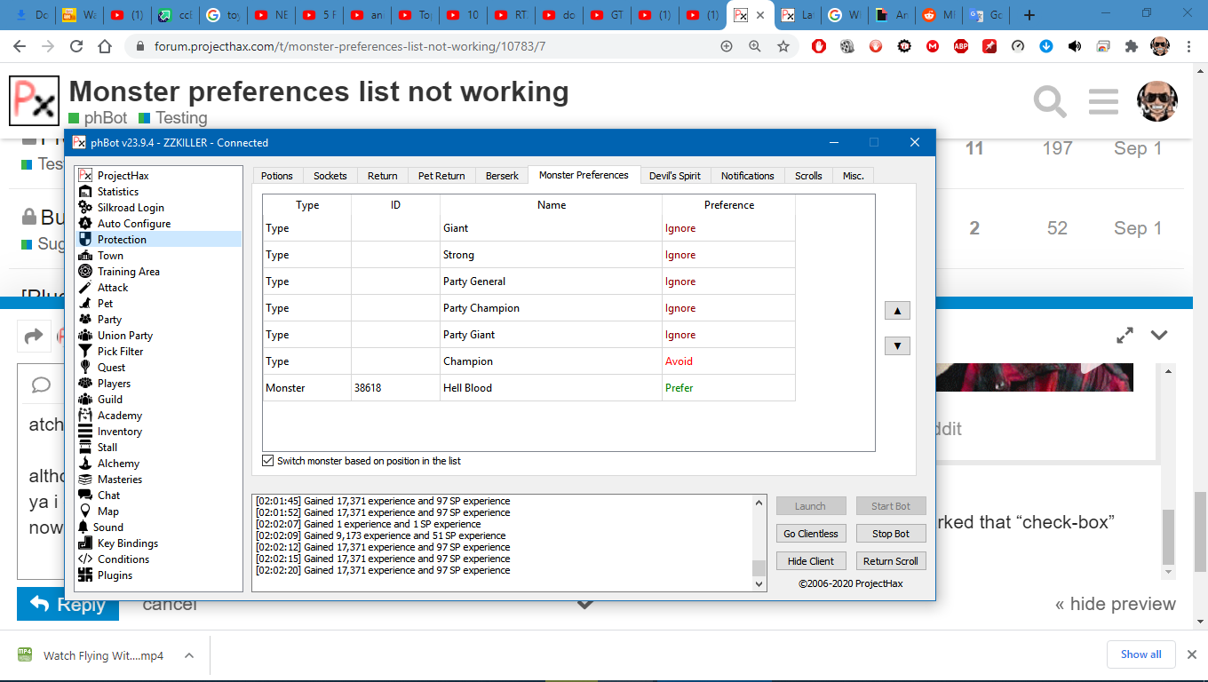
Task: Collapse the reply composer with chevron
Action: coord(1158,335)
